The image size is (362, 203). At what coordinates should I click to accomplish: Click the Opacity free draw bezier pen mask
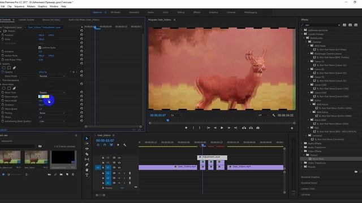point(14,68)
